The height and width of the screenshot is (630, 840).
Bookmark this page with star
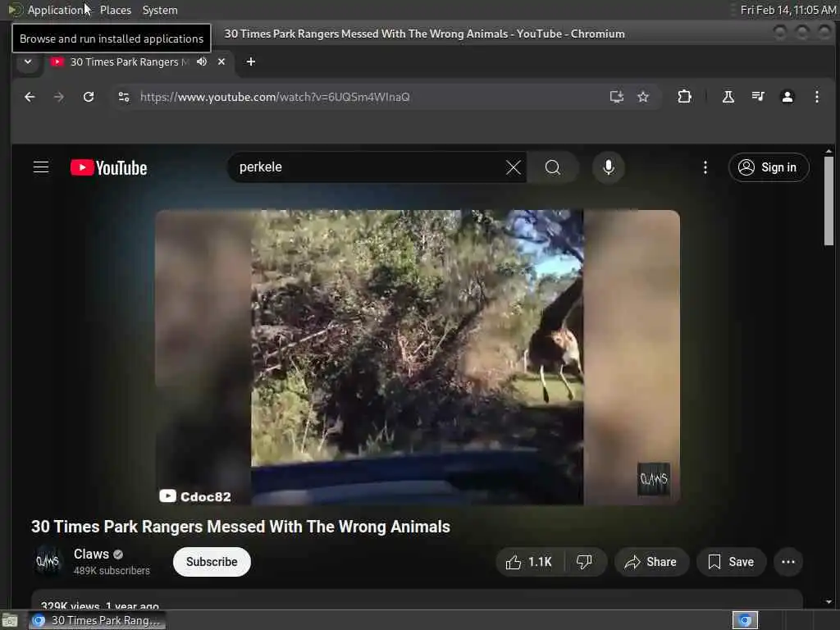[x=643, y=97]
